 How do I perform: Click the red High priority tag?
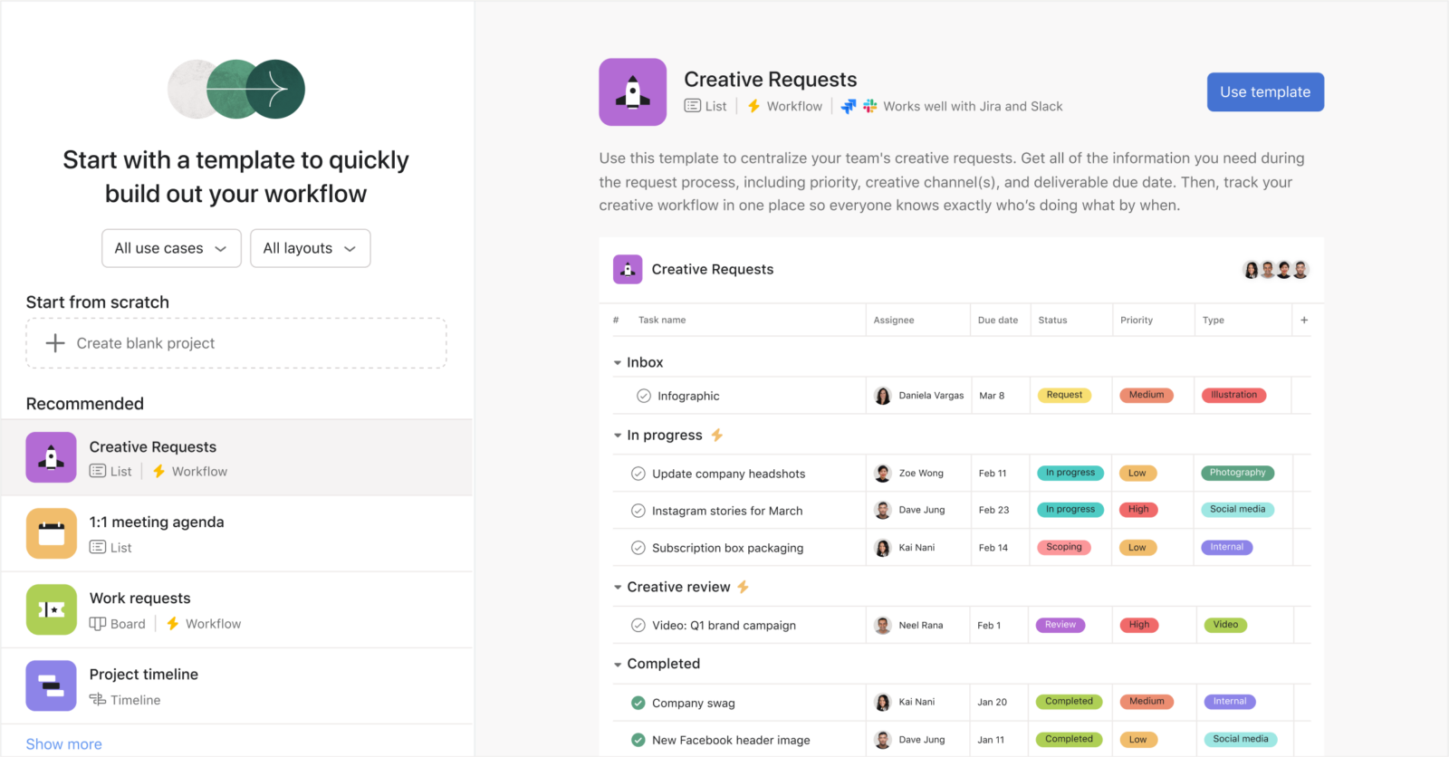point(1138,510)
